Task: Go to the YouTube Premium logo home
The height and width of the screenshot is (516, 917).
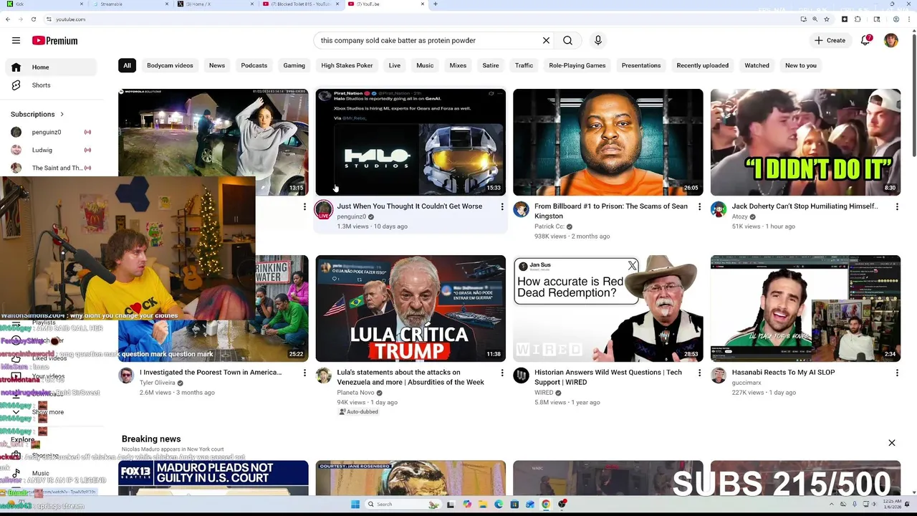Action: pos(54,41)
